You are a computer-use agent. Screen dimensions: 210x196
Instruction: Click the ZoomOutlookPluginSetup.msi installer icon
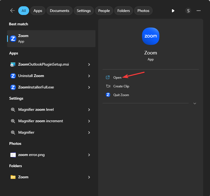(13, 65)
